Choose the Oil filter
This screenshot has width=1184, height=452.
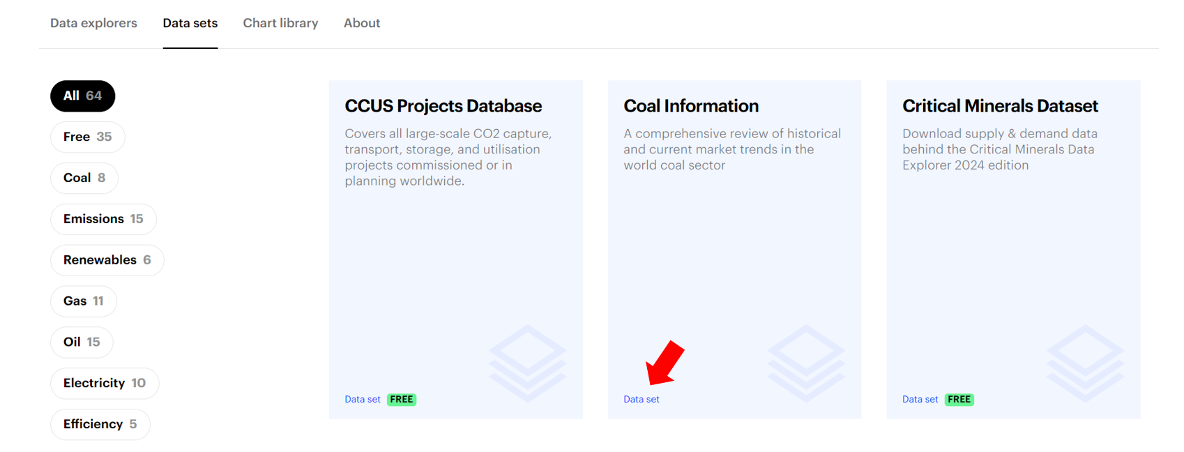point(82,342)
